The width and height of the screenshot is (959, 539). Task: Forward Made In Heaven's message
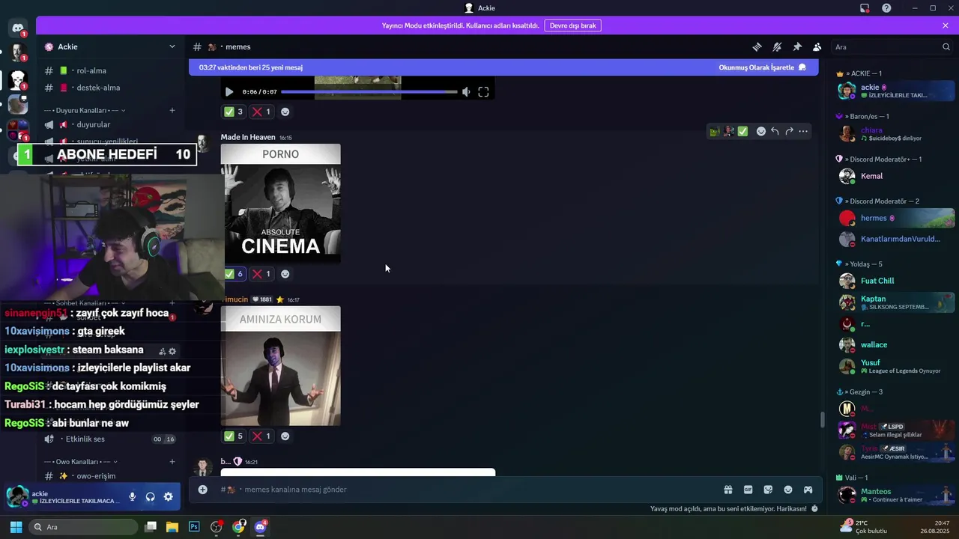(789, 131)
